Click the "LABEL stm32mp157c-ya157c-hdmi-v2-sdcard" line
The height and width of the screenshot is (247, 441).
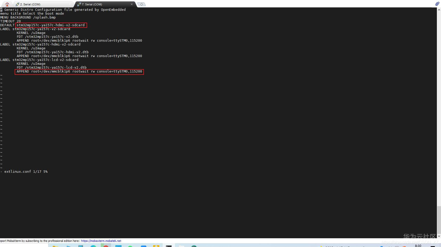pos(40,44)
